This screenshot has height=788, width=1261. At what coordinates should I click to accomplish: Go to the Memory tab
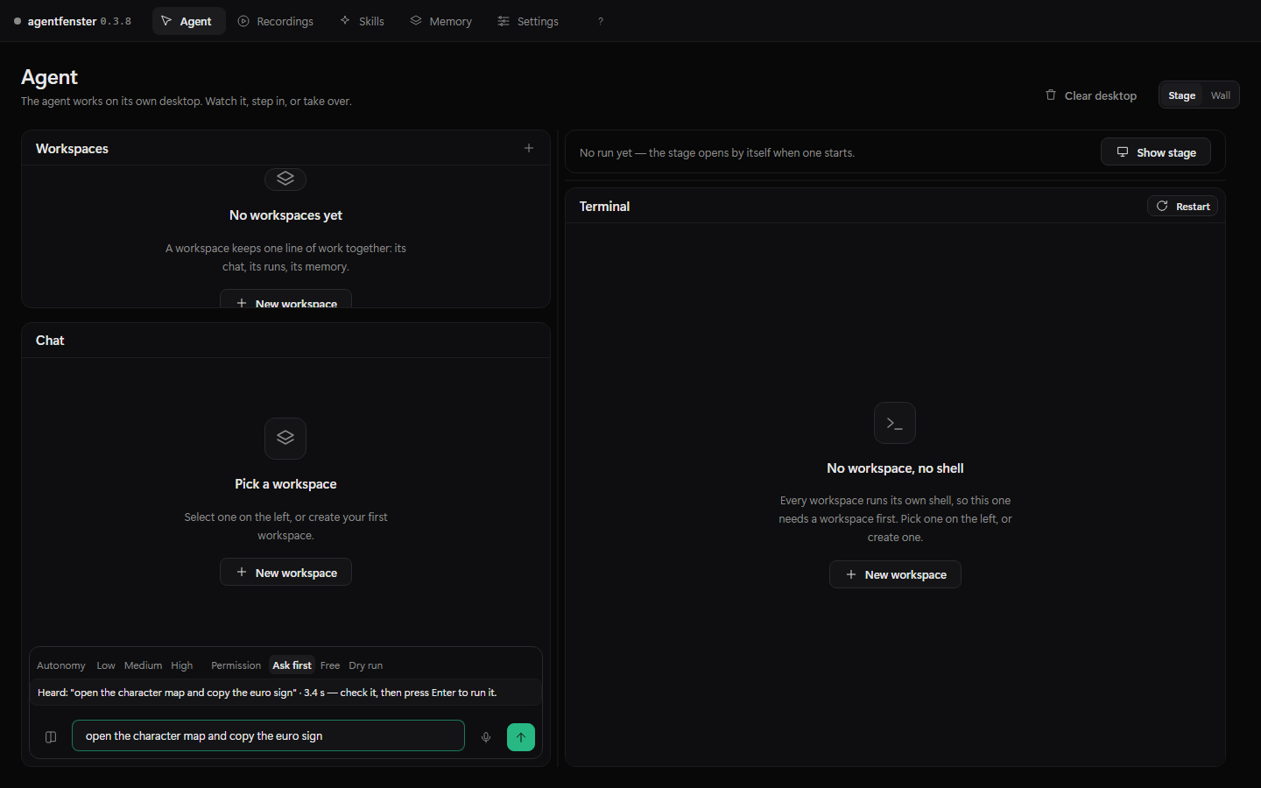pyautogui.click(x=441, y=21)
